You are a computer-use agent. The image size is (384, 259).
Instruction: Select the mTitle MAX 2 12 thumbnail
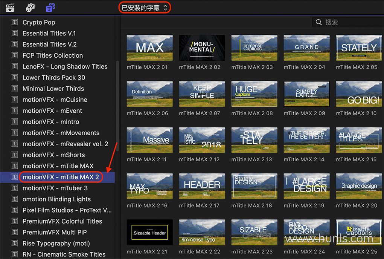(x=202, y=140)
